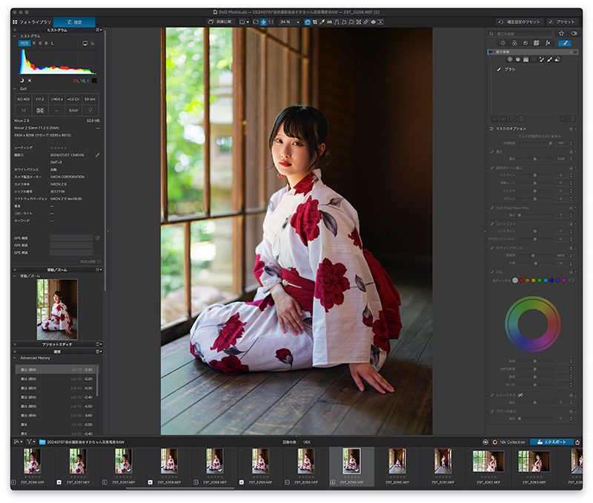
Task: Open the filmstrip filter funnel dropdown
Action: pyautogui.click(x=30, y=441)
